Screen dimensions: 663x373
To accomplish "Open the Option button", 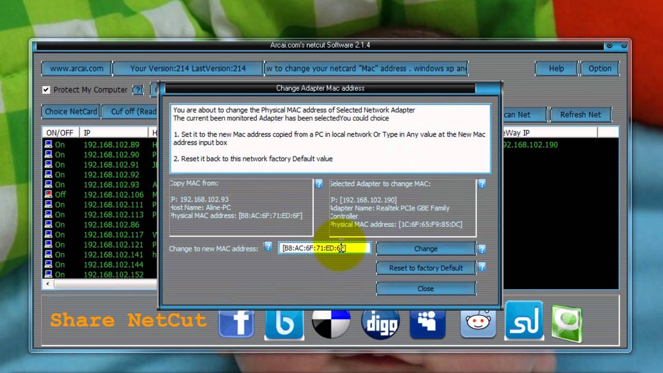I will pos(600,68).
